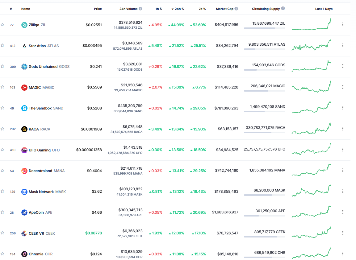Toggle watchlist star for RACA

click(2, 129)
